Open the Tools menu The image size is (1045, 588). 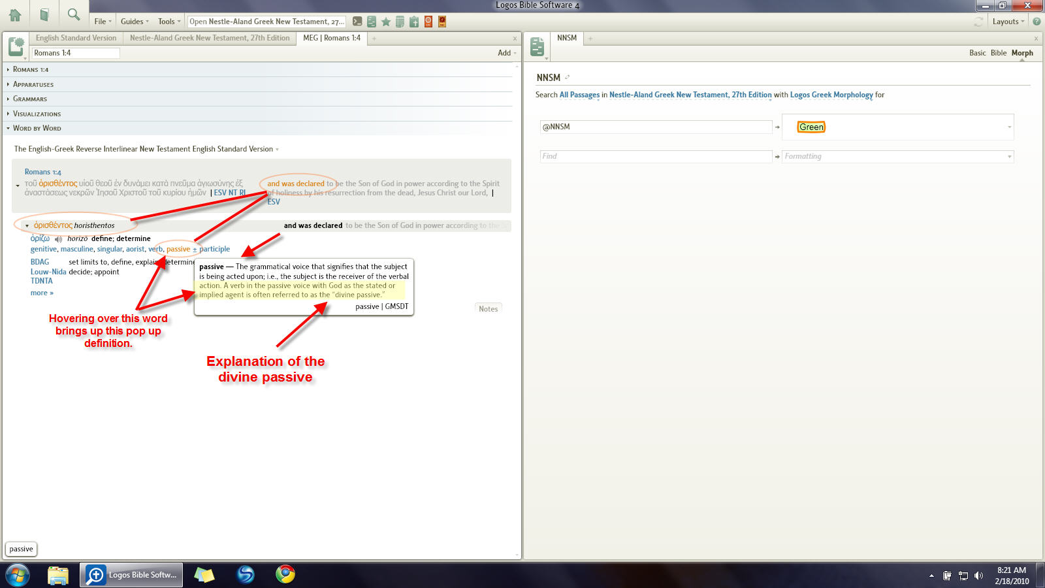point(169,22)
